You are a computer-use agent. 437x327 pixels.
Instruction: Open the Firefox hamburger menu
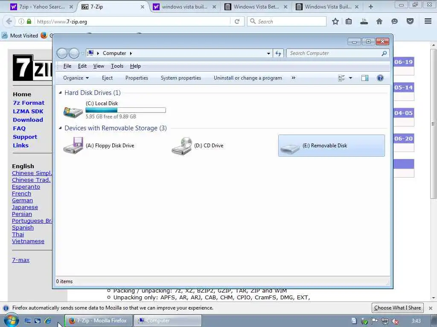[428, 21]
